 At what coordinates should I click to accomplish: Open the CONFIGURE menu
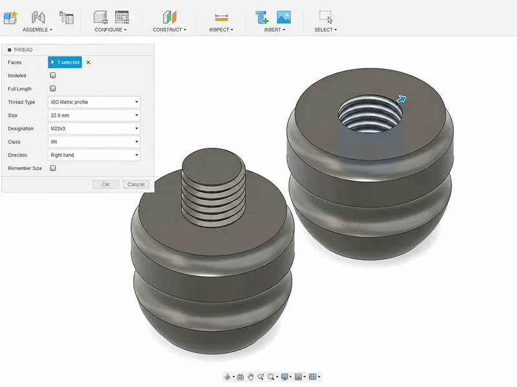tap(111, 30)
